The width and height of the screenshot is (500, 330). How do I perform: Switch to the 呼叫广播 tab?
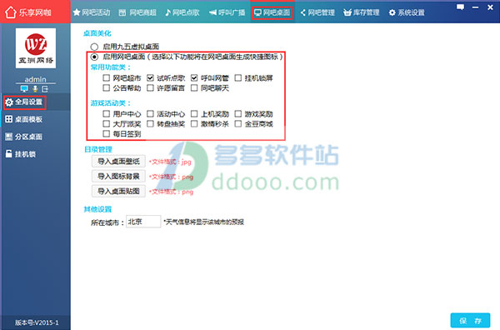pos(227,12)
